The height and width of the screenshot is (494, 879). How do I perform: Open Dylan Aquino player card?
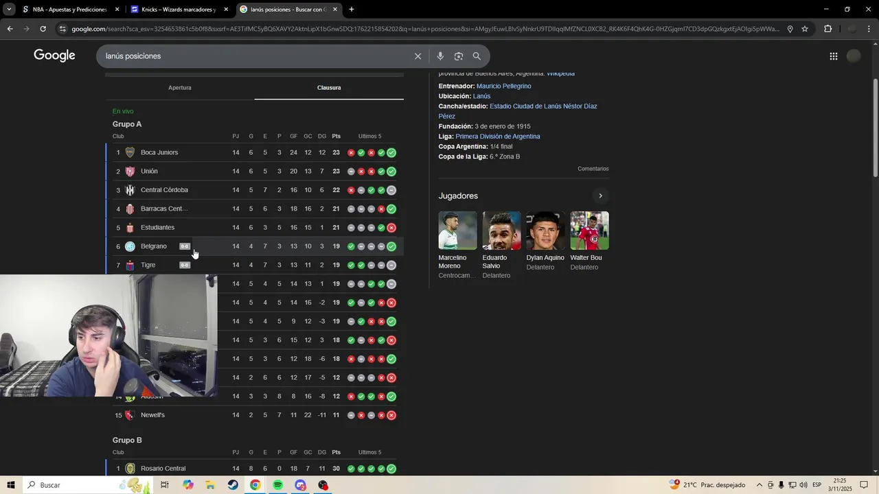[x=545, y=242]
